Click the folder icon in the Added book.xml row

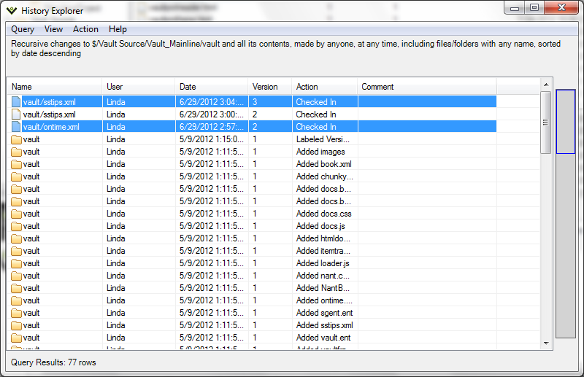pyautogui.click(x=16, y=164)
